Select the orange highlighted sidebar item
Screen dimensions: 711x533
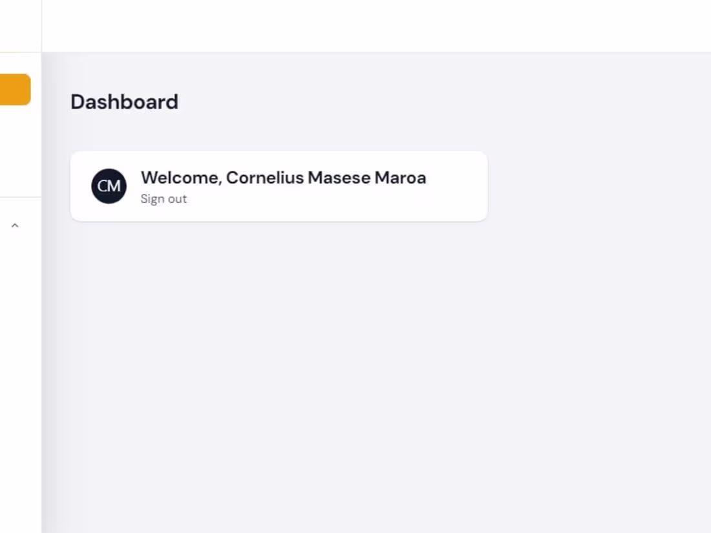(15, 89)
